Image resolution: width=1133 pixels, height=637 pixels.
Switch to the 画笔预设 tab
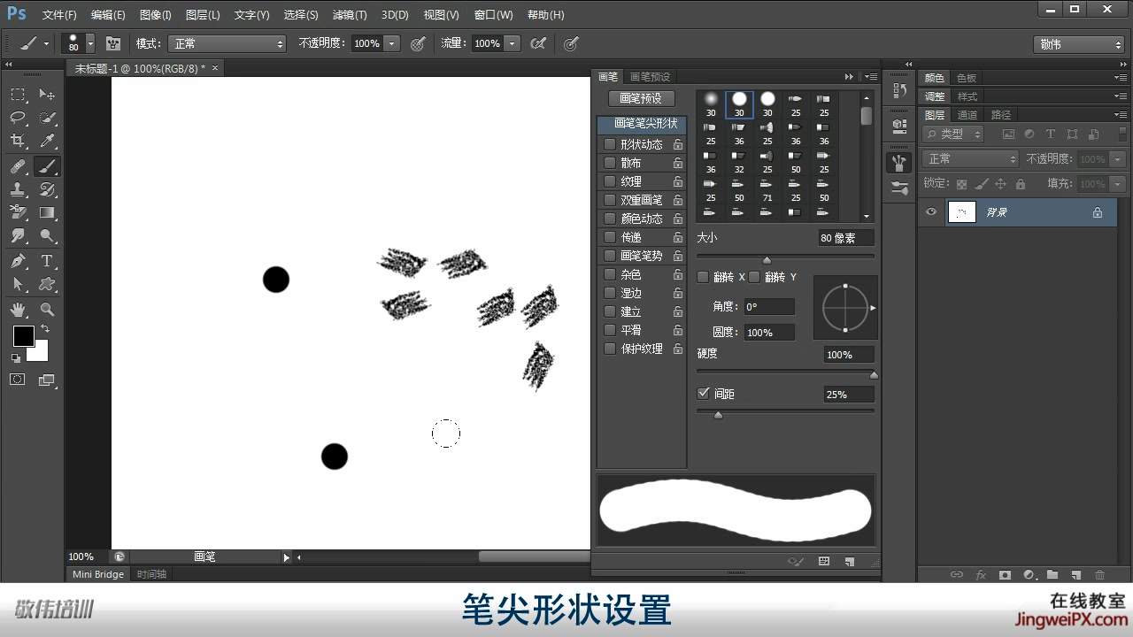tap(651, 77)
